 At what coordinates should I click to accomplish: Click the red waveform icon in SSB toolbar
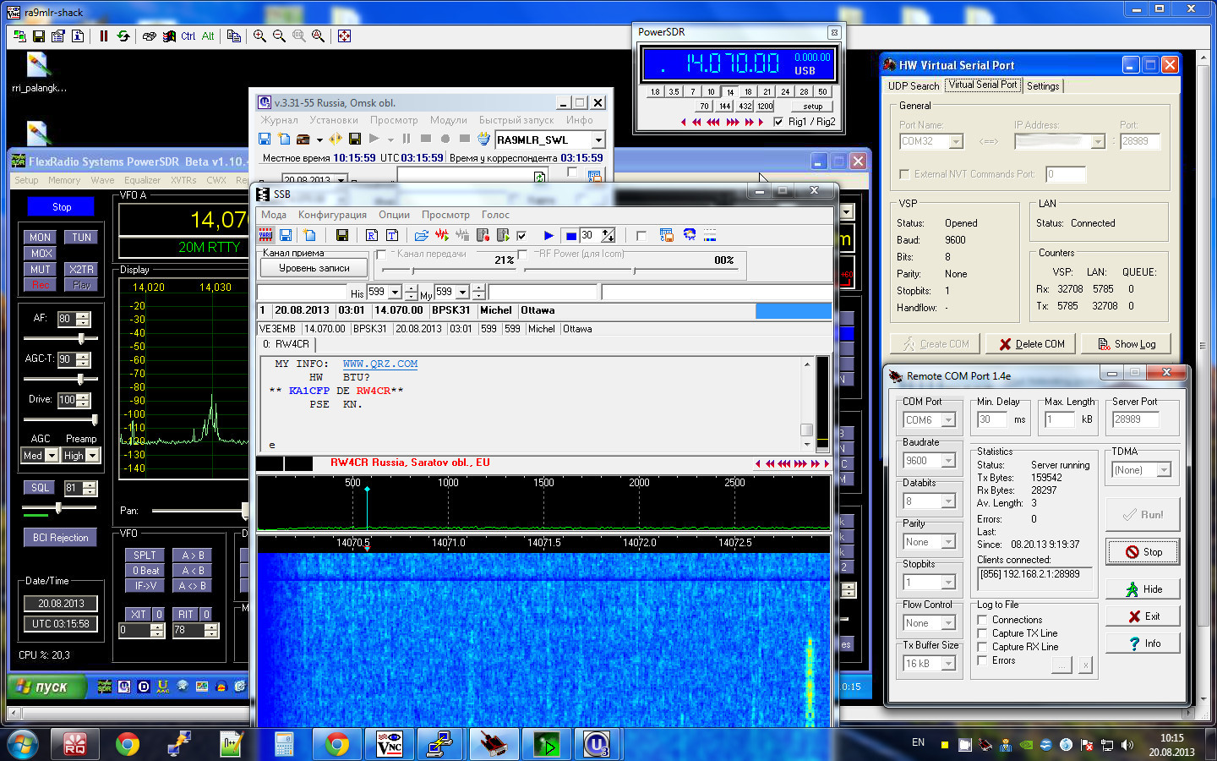coord(442,235)
